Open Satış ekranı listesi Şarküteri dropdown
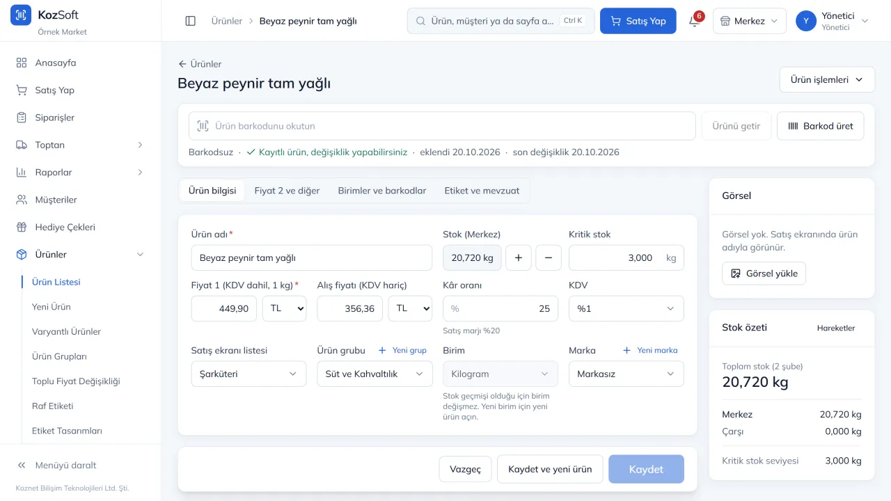Viewport: 891px width, 501px height. coord(249,374)
